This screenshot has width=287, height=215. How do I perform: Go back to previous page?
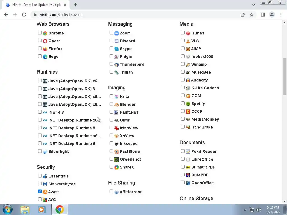click(6, 15)
